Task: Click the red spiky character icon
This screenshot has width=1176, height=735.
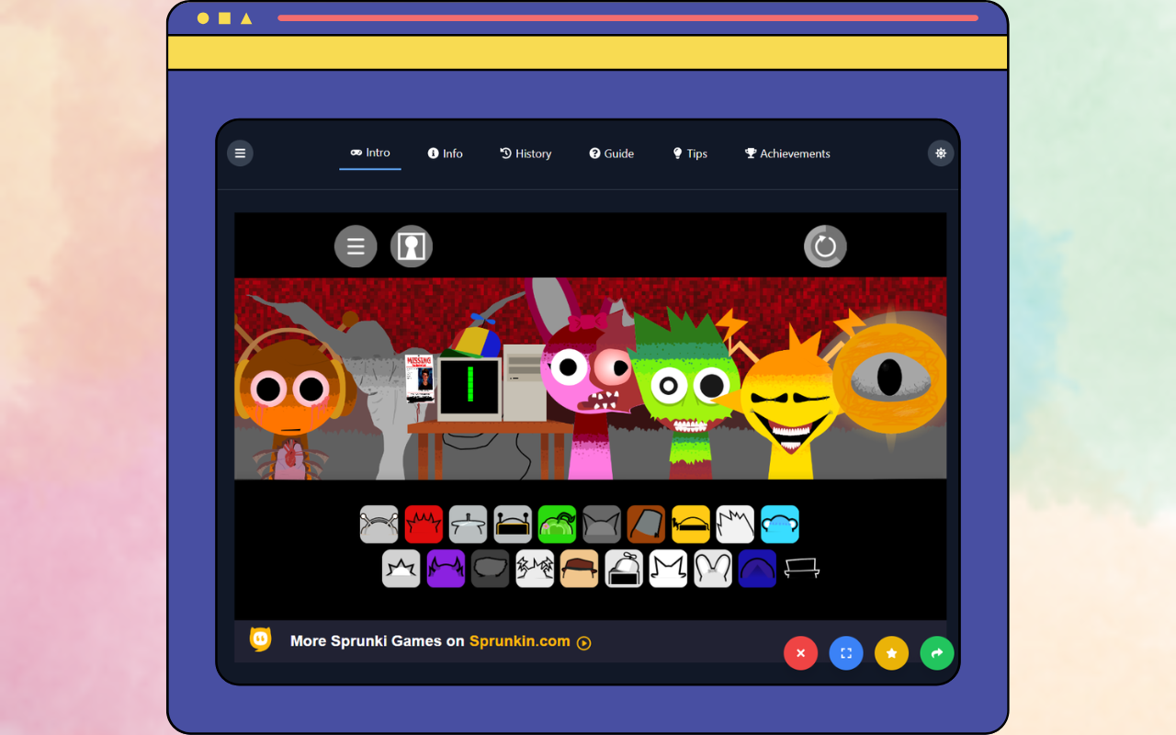Action: (424, 525)
